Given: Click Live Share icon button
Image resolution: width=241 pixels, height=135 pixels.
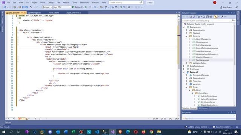Looking at the screenshot, I should point(226,7).
